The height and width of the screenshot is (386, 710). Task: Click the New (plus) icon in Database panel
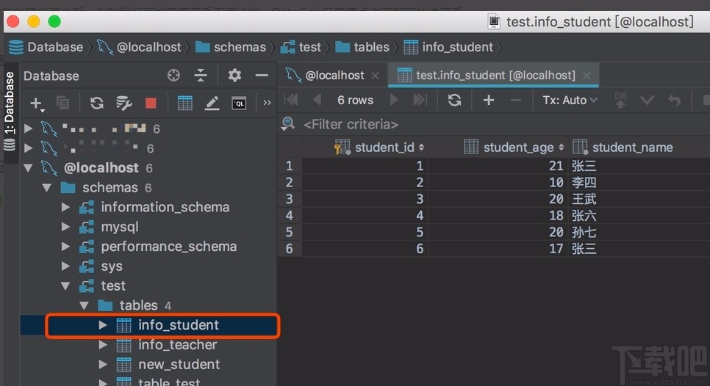pos(36,103)
